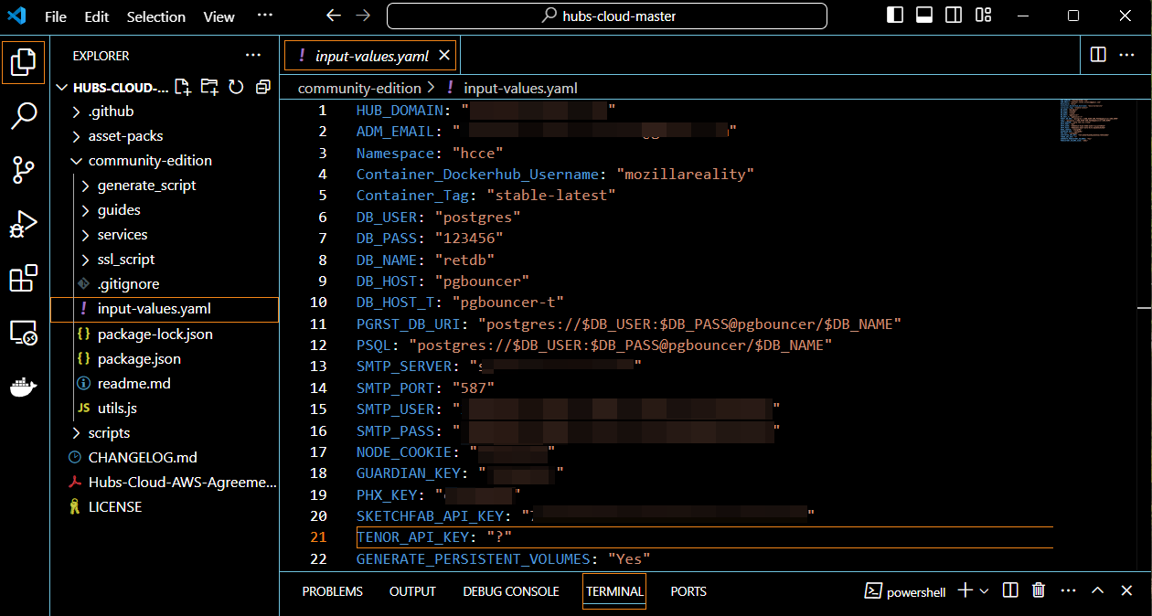
Task: Open Customize Layout options
Action: click(x=984, y=16)
